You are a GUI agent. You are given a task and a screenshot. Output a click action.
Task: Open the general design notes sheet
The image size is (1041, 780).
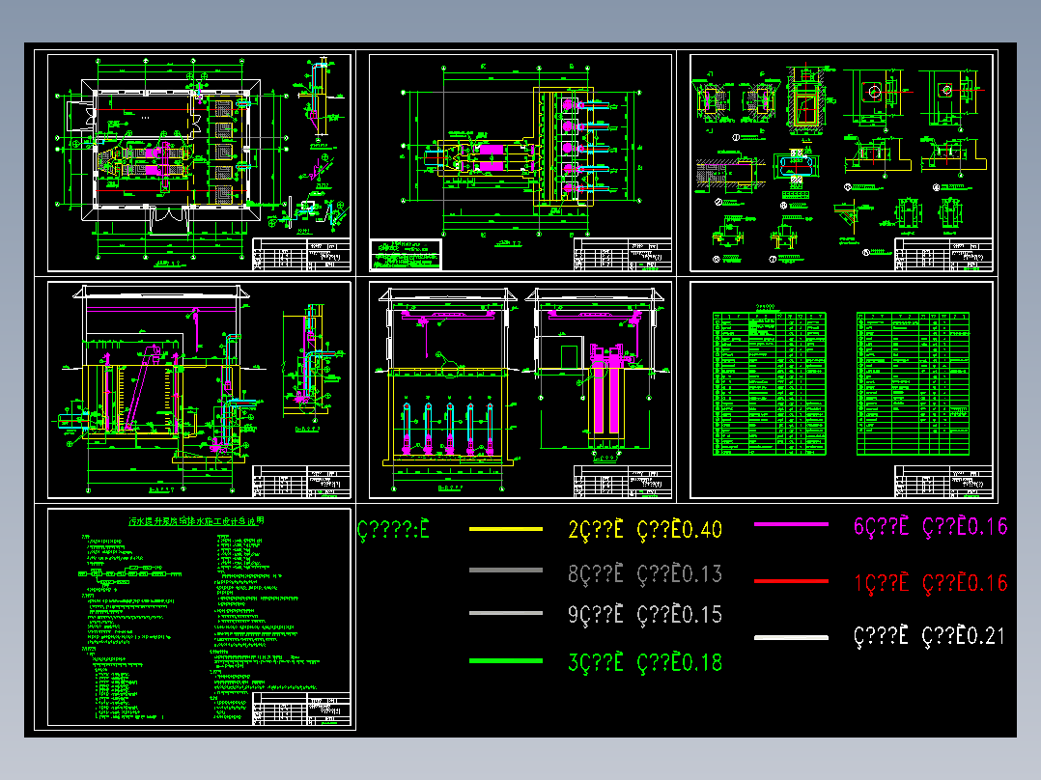tap(199, 618)
